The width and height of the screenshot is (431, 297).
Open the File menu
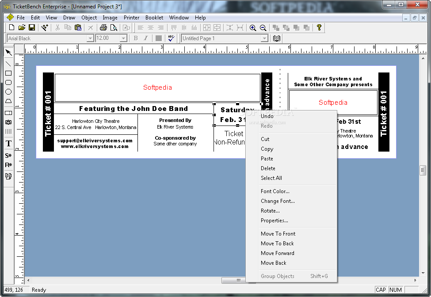(21, 18)
